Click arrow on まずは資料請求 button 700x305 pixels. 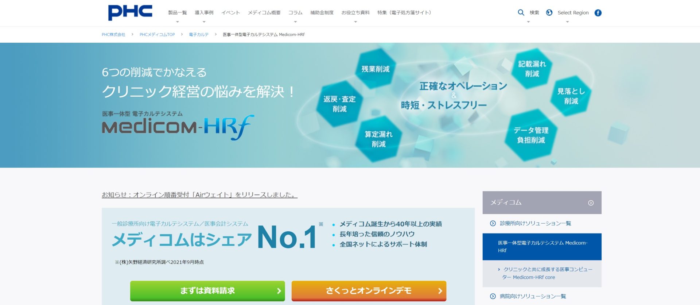(x=279, y=291)
